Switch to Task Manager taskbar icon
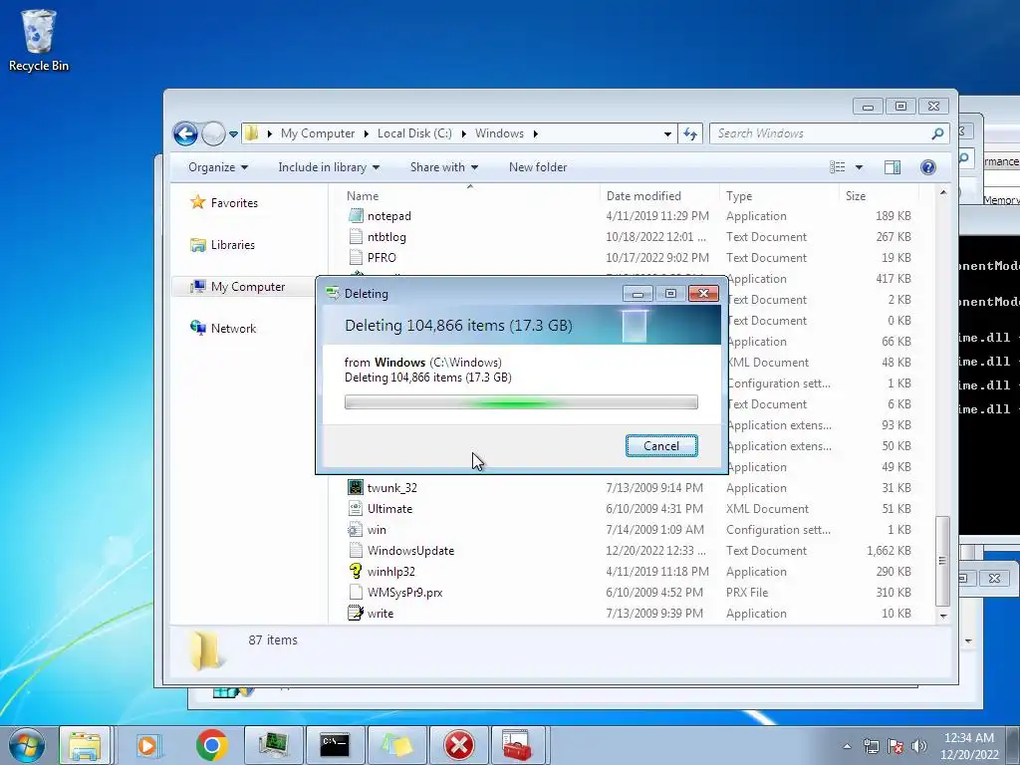The image size is (1020, 765). (x=273, y=745)
